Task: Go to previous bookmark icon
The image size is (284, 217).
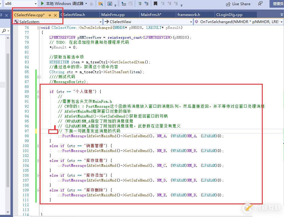Action: (163, 4)
